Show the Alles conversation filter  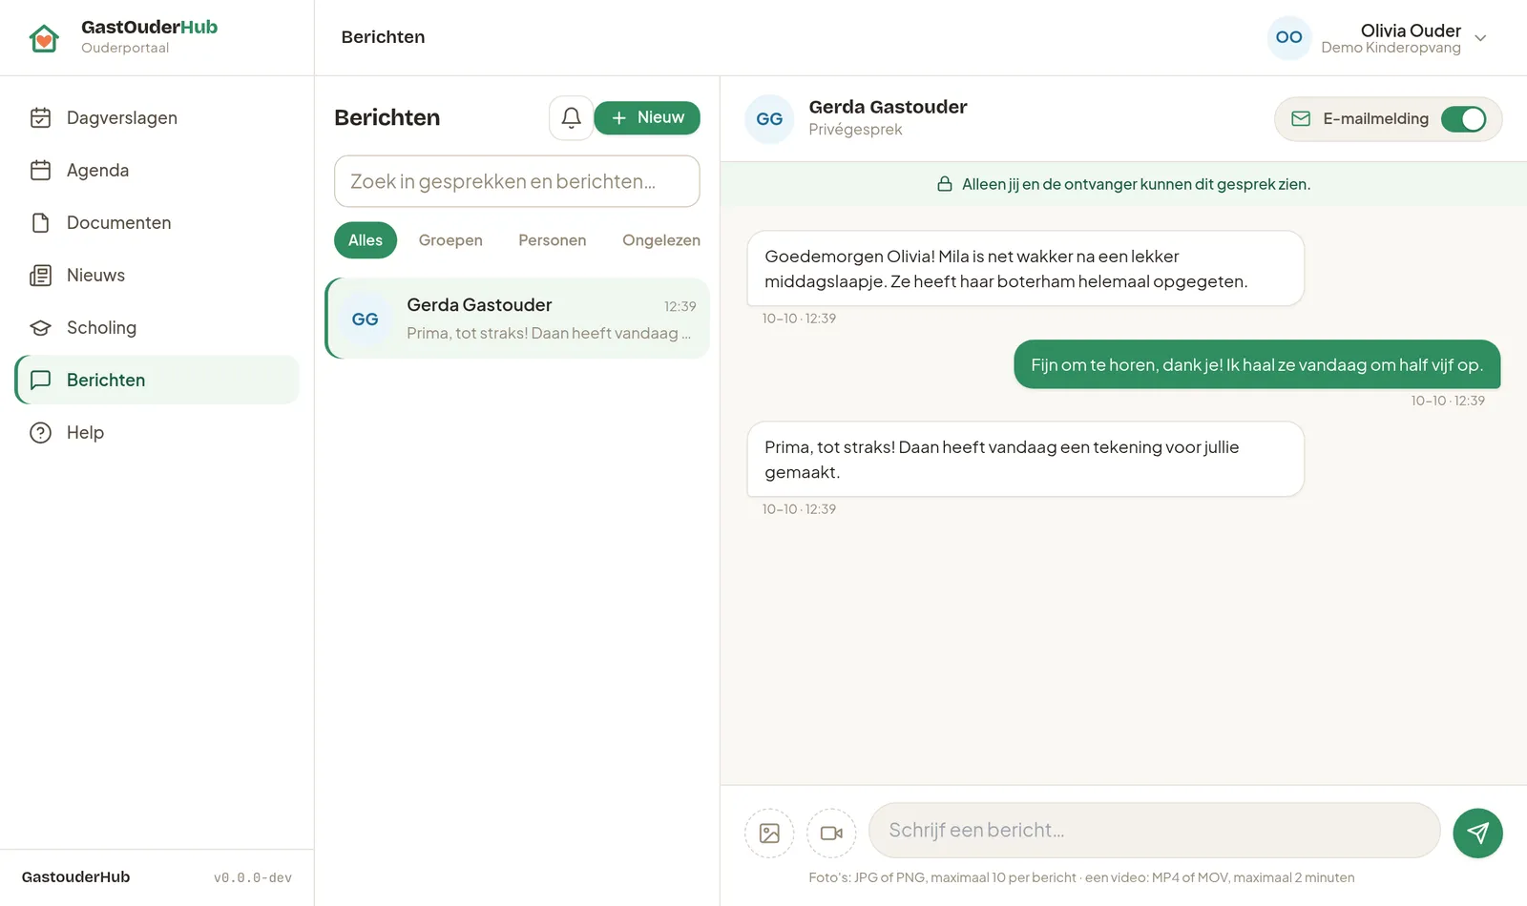(366, 240)
